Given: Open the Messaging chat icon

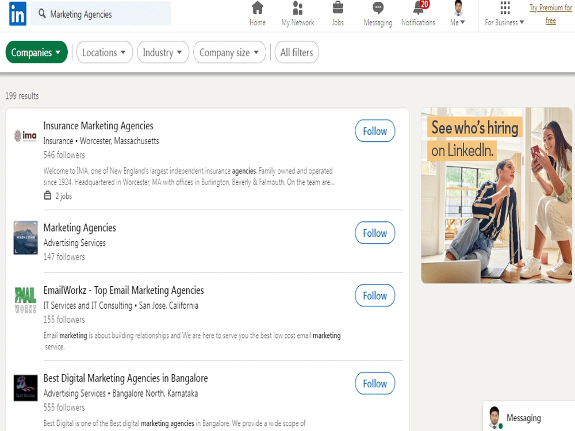Looking at the screenshot, I should pos(378,7).
